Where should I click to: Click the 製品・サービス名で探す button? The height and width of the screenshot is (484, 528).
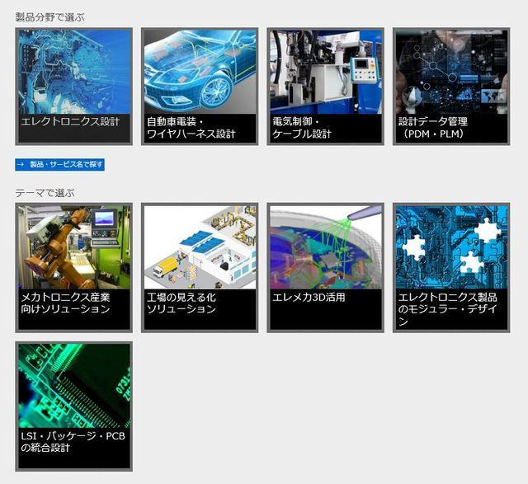(59, 165)
